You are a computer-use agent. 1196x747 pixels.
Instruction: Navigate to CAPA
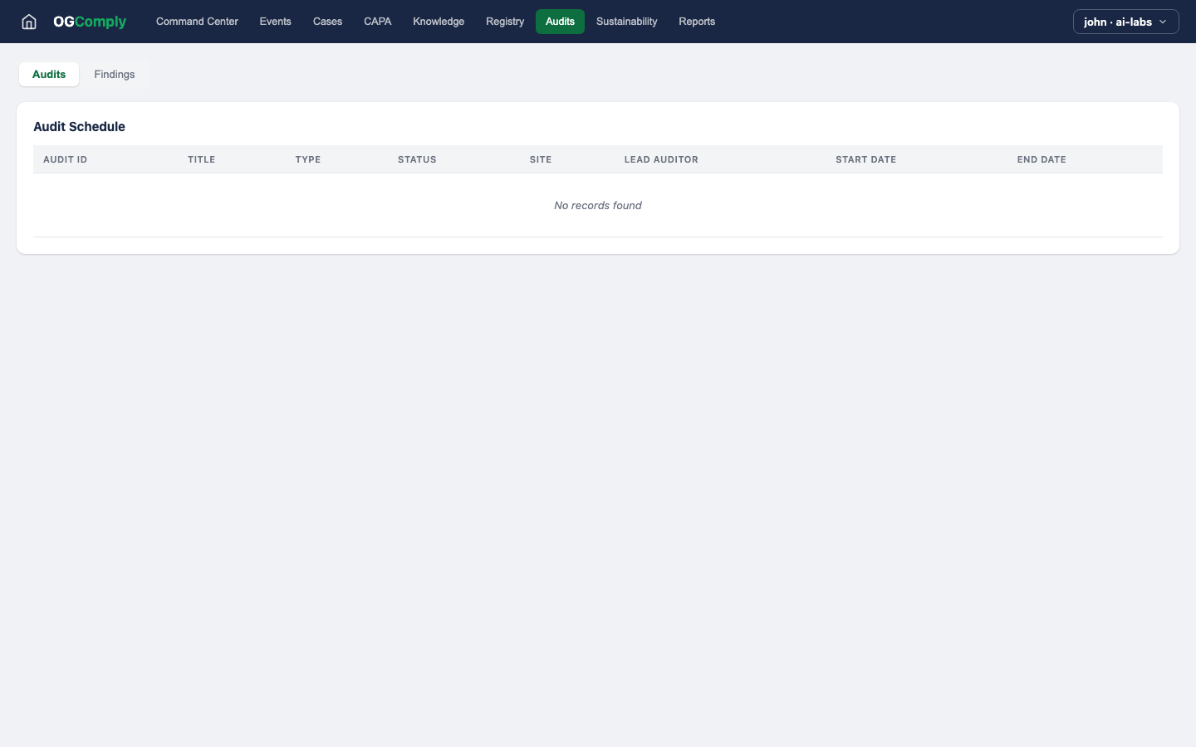(x=377, y=22)
